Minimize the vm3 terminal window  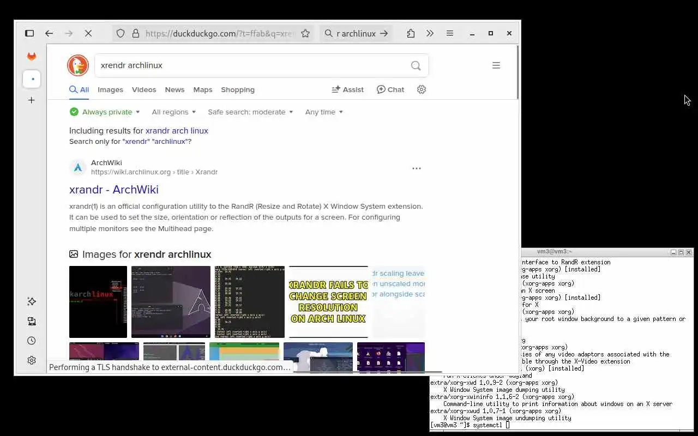pos(673,252)
